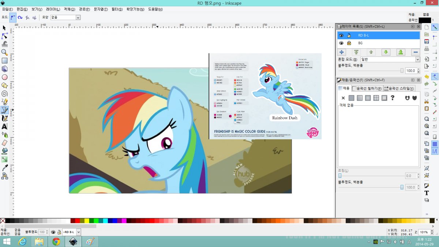The image size is (439, 247).
Task: Toggle layer visibility eye in status bar
Action: coord(53,232)
